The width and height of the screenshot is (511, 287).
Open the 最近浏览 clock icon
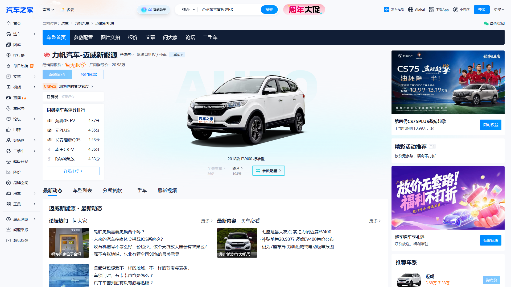pos(9,219)
